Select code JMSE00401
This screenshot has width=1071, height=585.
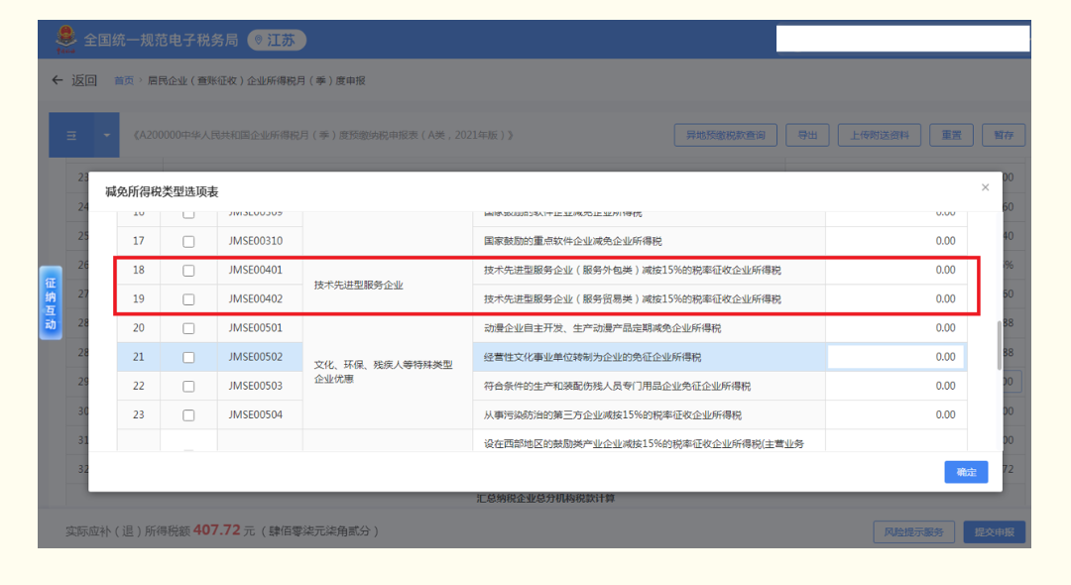tap(256, 271)
